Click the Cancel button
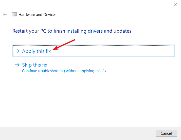Screen dimensions: 181x140 coord(166,133)
